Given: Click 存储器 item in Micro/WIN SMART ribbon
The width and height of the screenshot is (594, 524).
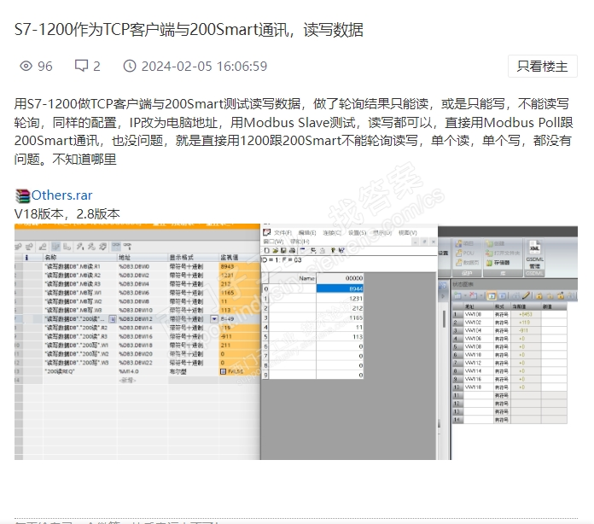Looking at the screenshot, I should (498, 262).
